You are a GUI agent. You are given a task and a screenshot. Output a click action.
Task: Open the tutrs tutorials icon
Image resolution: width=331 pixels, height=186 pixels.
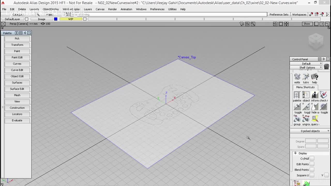point(306,77)
